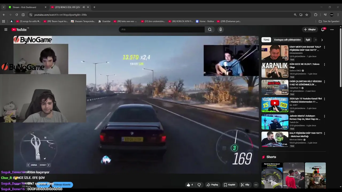Select the İlgili filter chip
This screenshot has width=342, height=192.
pyautogui.click(x=308, y=40)
